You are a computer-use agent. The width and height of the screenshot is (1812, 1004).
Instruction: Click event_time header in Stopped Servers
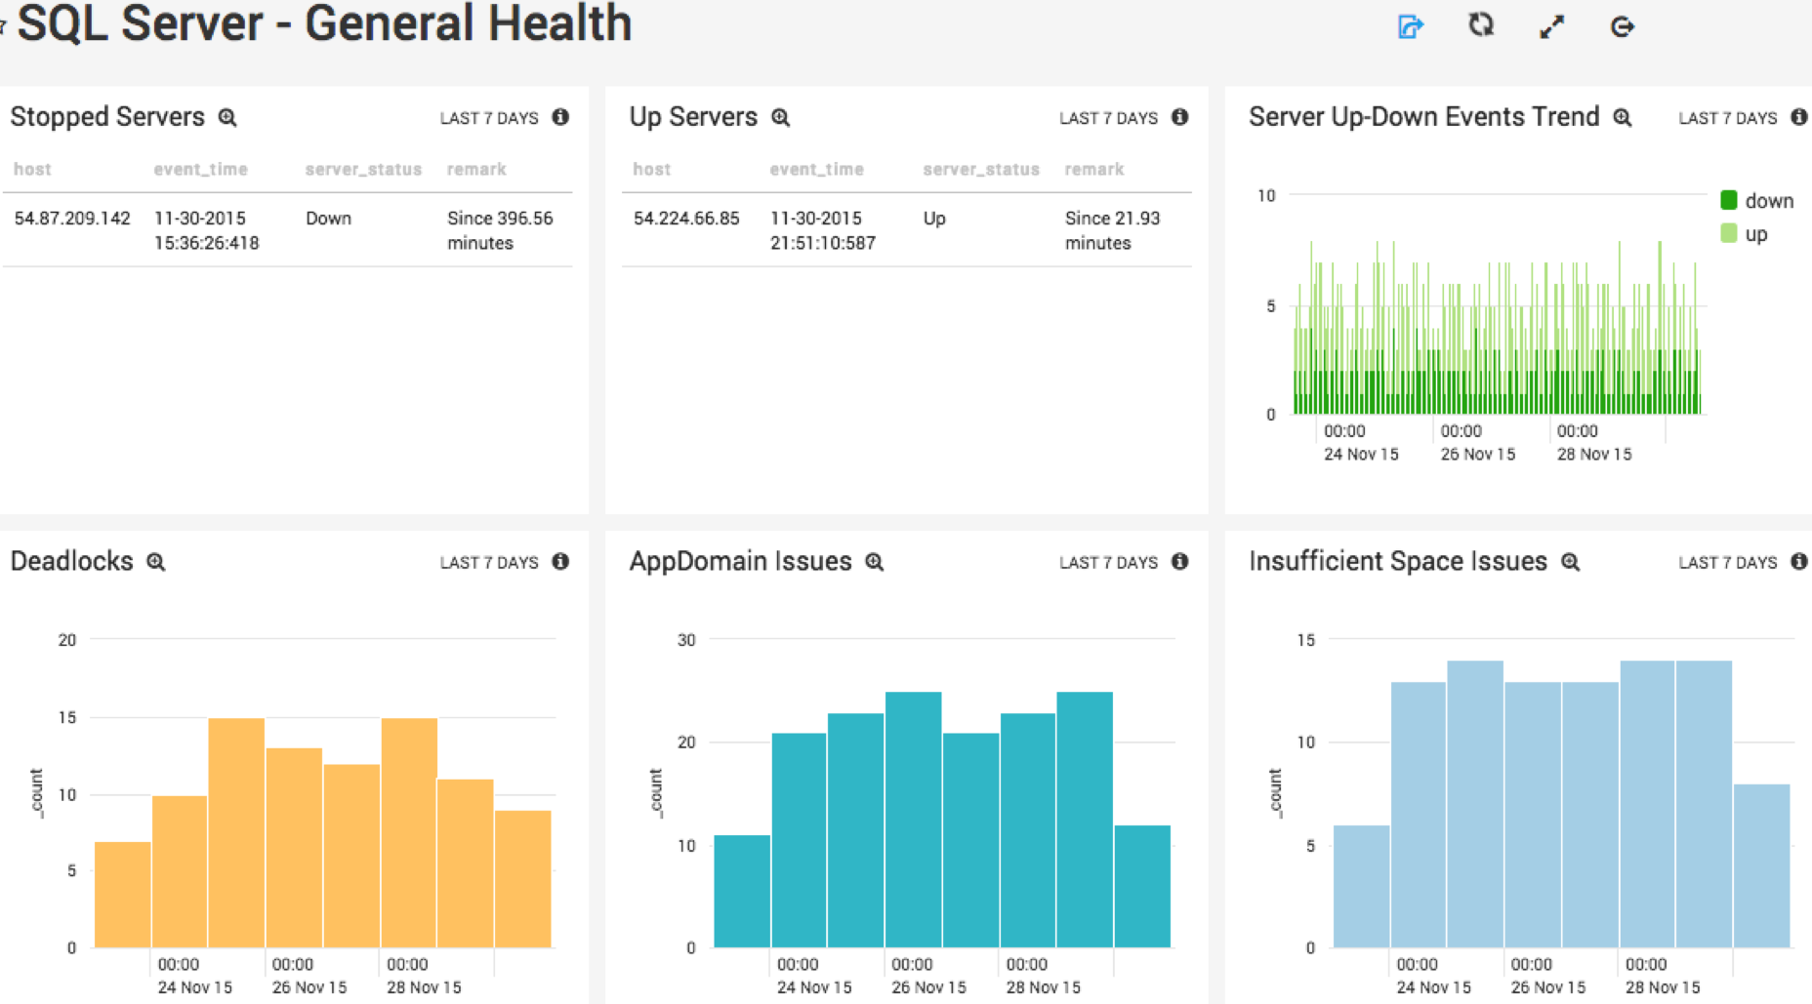(200, 169)
